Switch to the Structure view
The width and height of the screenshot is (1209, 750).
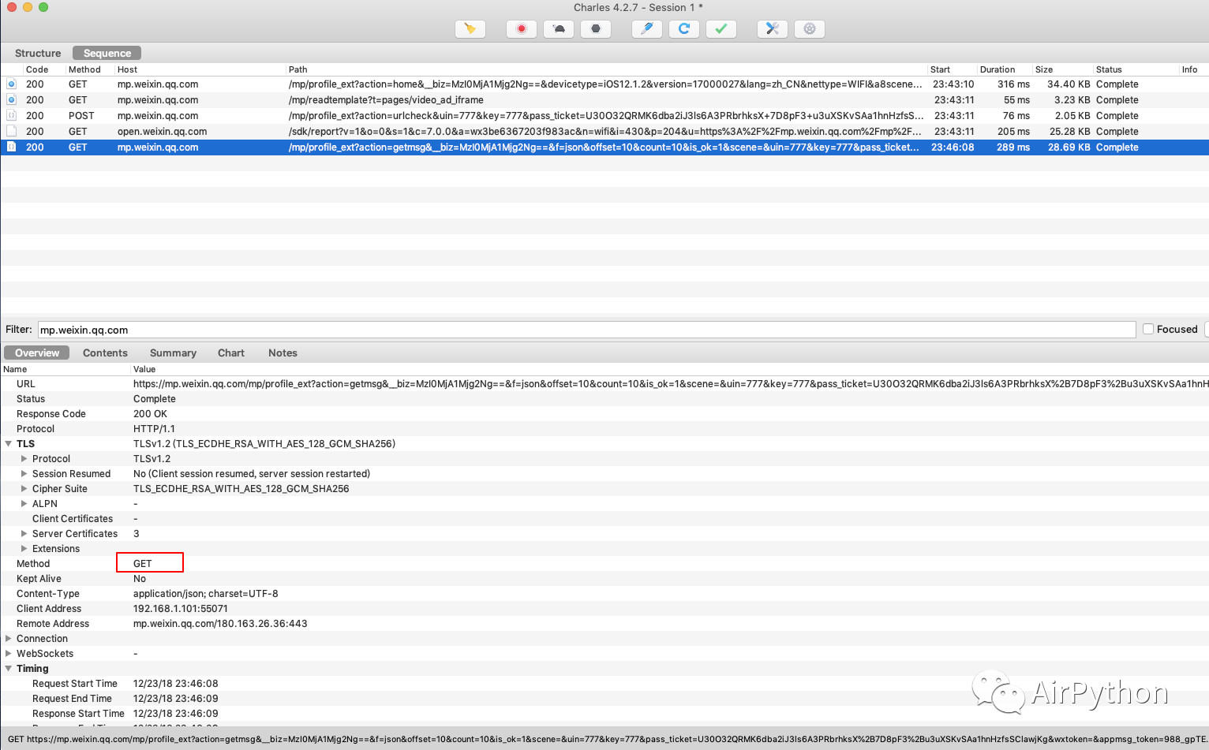pos(38,53)
